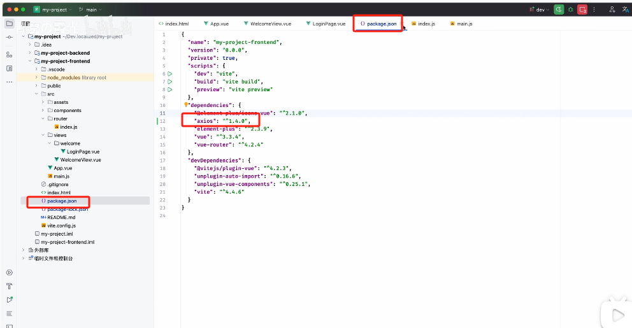Switch to the index.js editor tab

coord(423,24)
